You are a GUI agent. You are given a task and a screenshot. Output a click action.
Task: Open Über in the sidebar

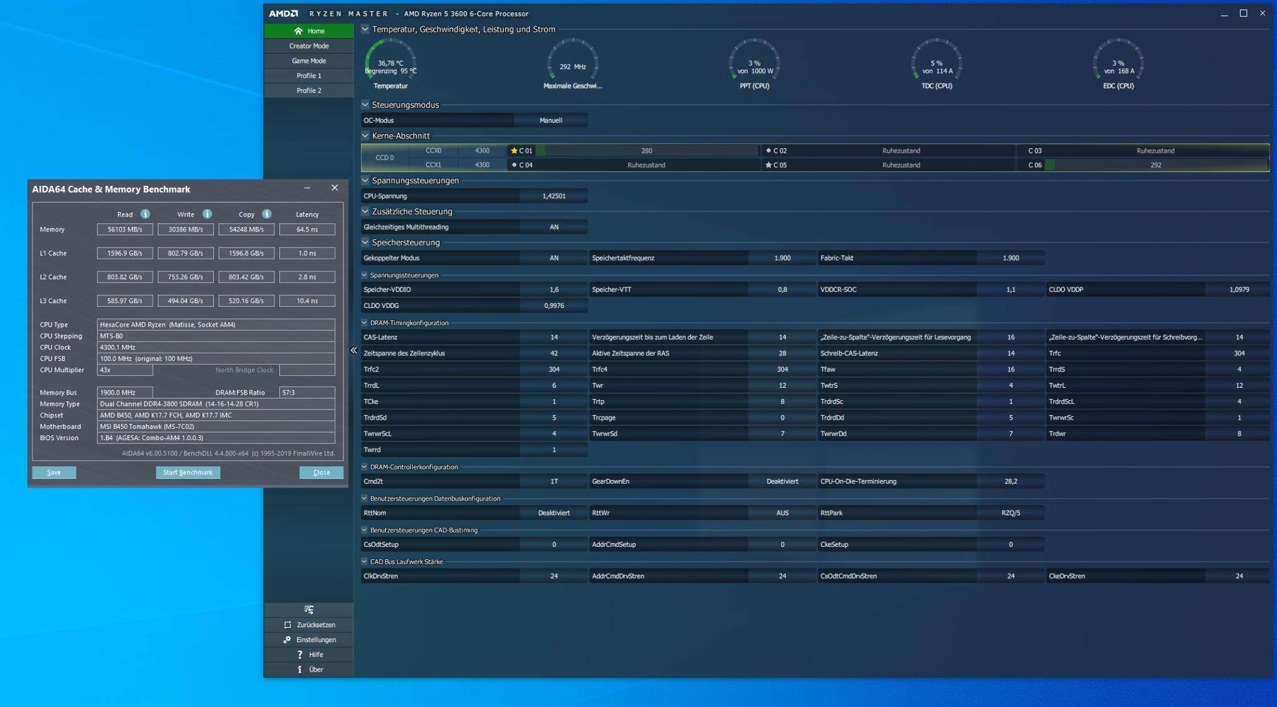(309, 670)
